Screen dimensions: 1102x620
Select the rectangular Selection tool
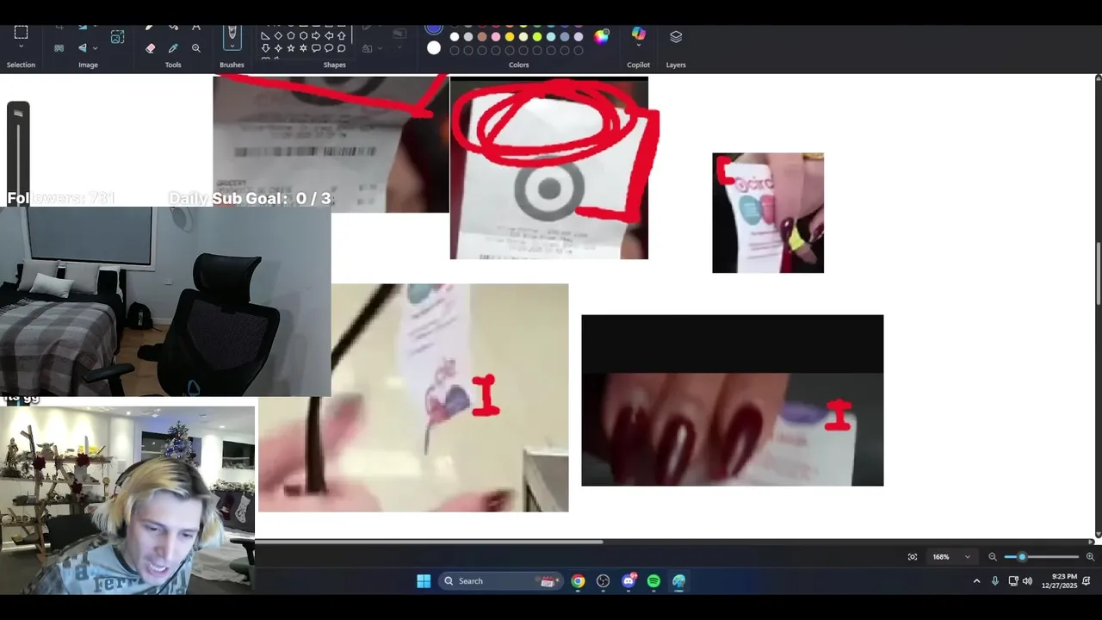21,33
